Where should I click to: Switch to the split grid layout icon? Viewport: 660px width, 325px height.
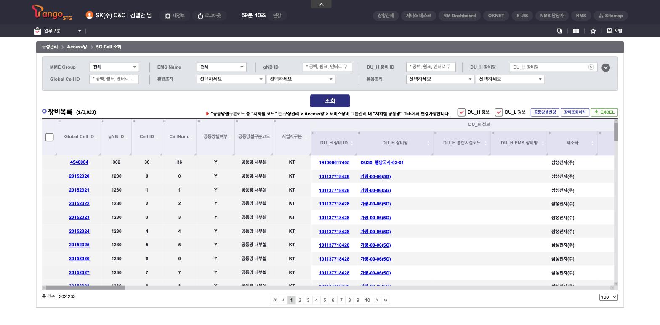pyautogui.click(x=576, y=31)
